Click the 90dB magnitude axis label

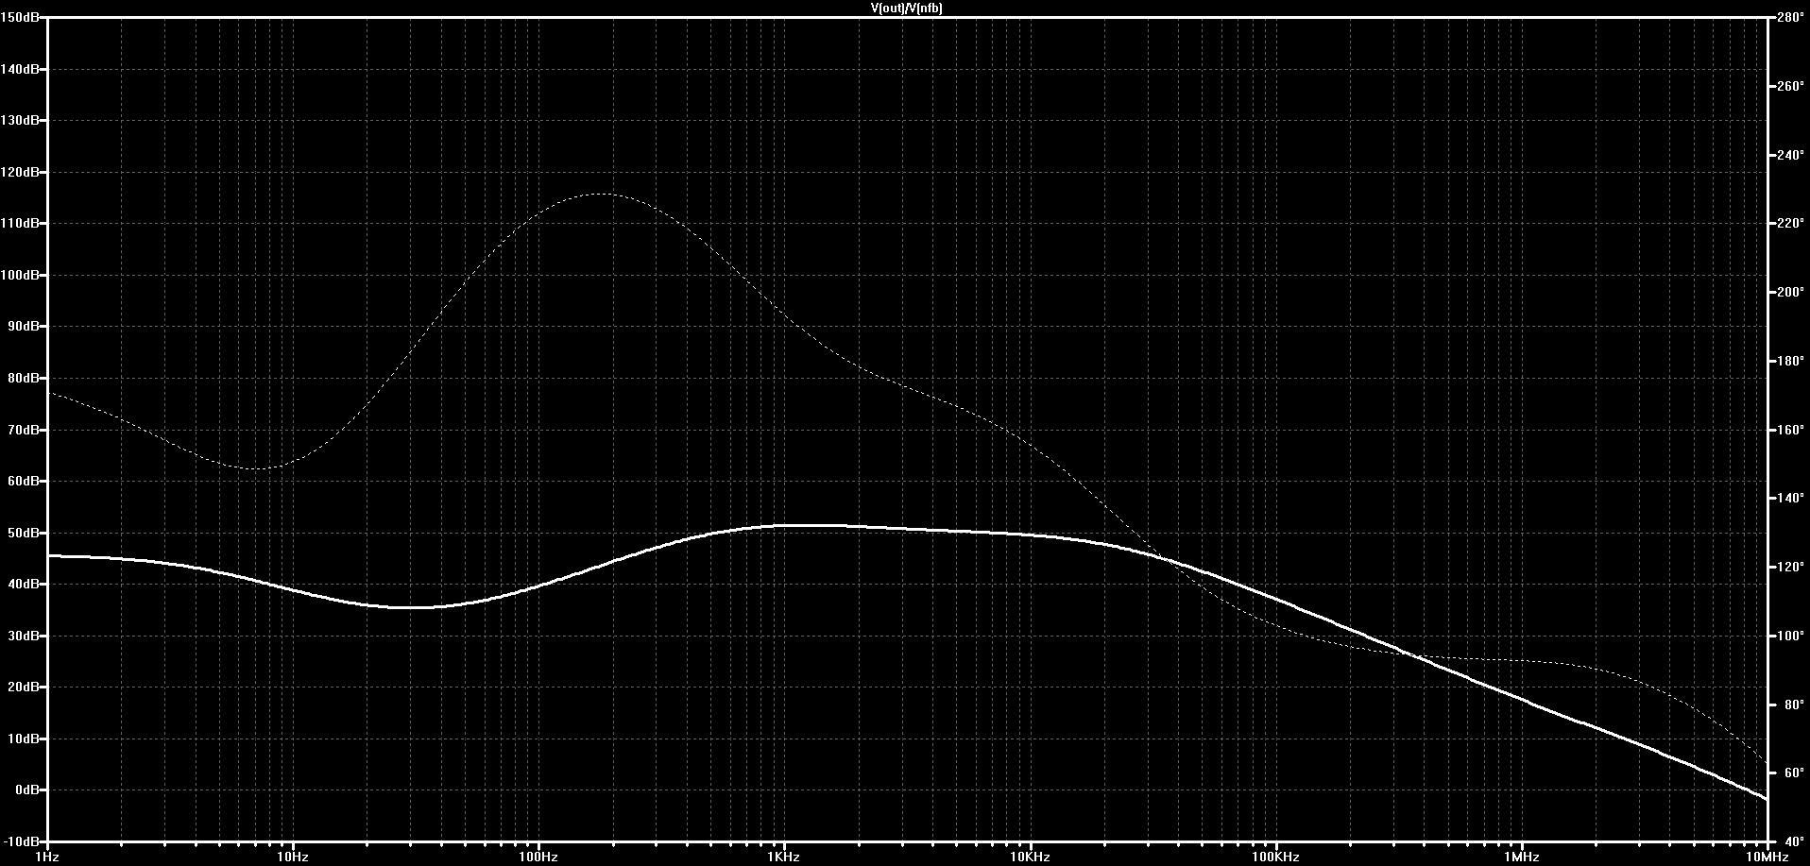23,327
